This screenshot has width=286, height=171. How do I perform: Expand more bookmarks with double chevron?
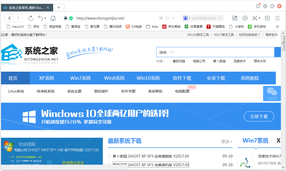pyautogui.click(x=277, y=27)
